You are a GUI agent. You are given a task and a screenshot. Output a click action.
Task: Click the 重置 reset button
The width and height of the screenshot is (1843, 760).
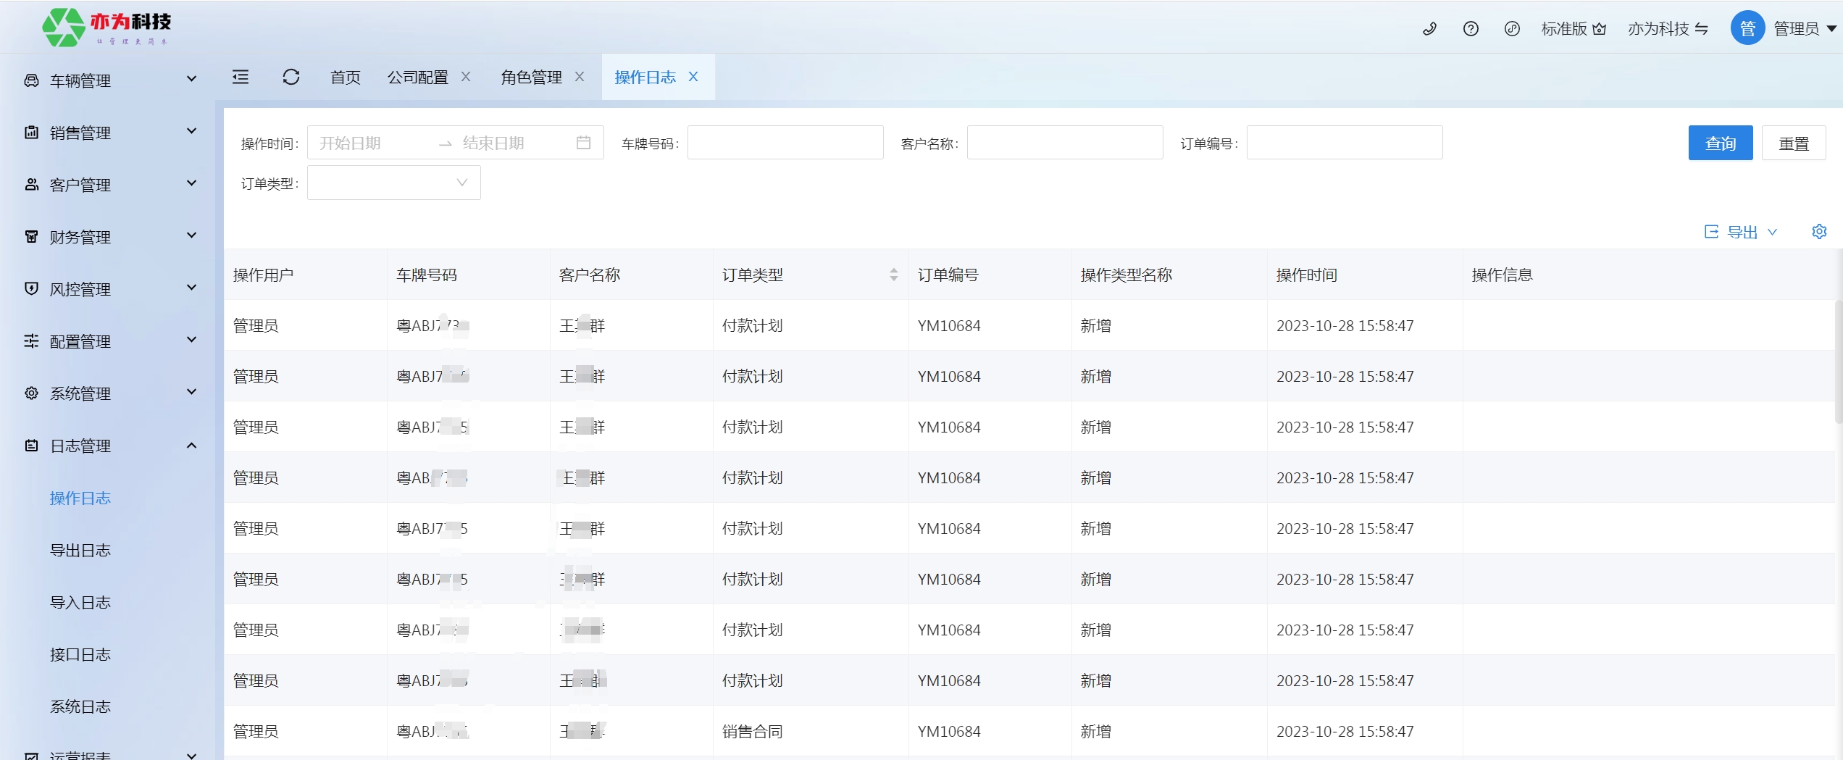click(1793, 143)
